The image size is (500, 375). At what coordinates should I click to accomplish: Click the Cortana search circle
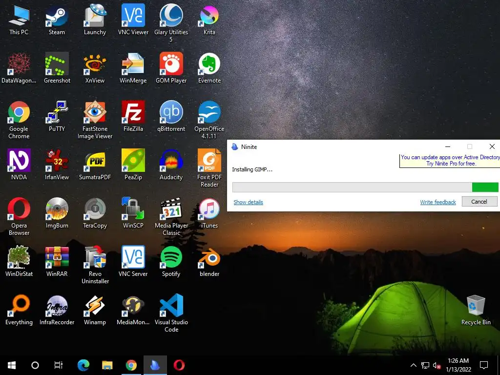click(x=35, y=365)
